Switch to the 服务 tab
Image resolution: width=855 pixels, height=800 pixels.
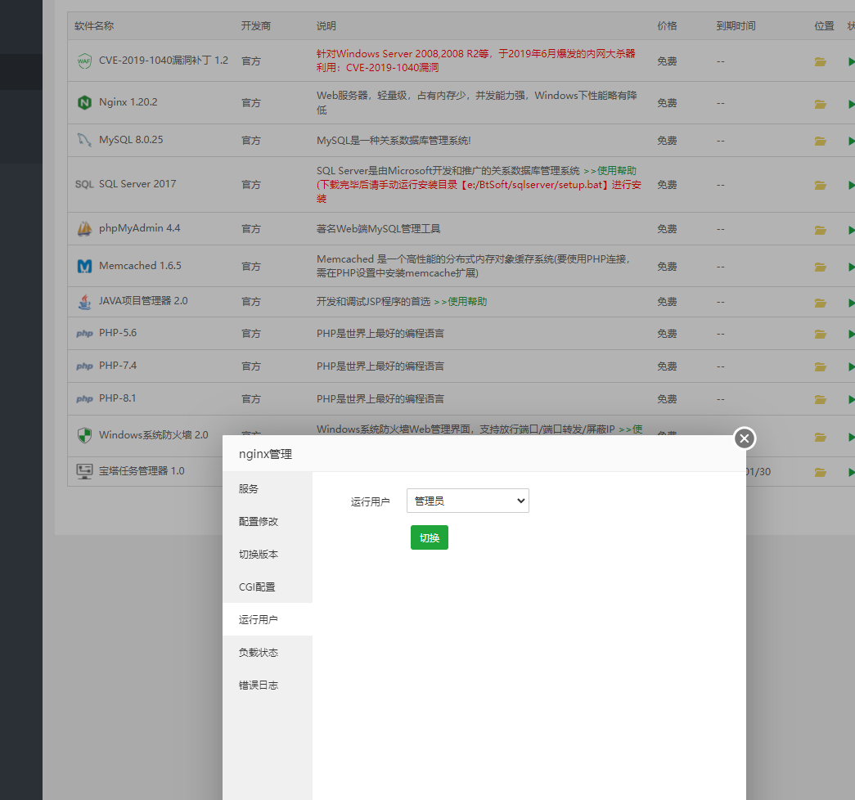(x=268, y=488)
